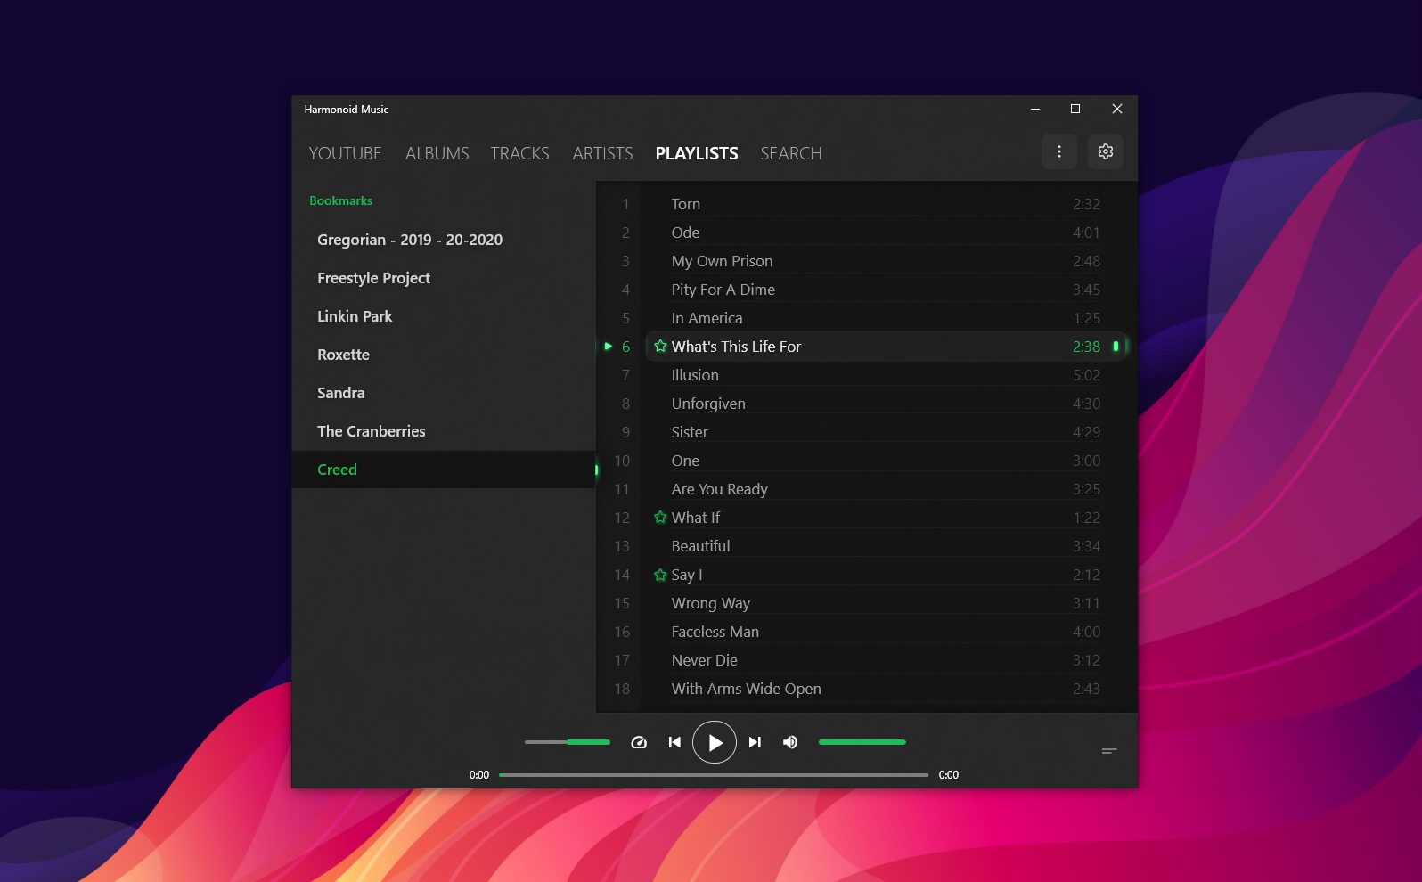Toggle bookmark star on Say I
The width and height of the screenshot is (1422, 882).
[660, 574]
